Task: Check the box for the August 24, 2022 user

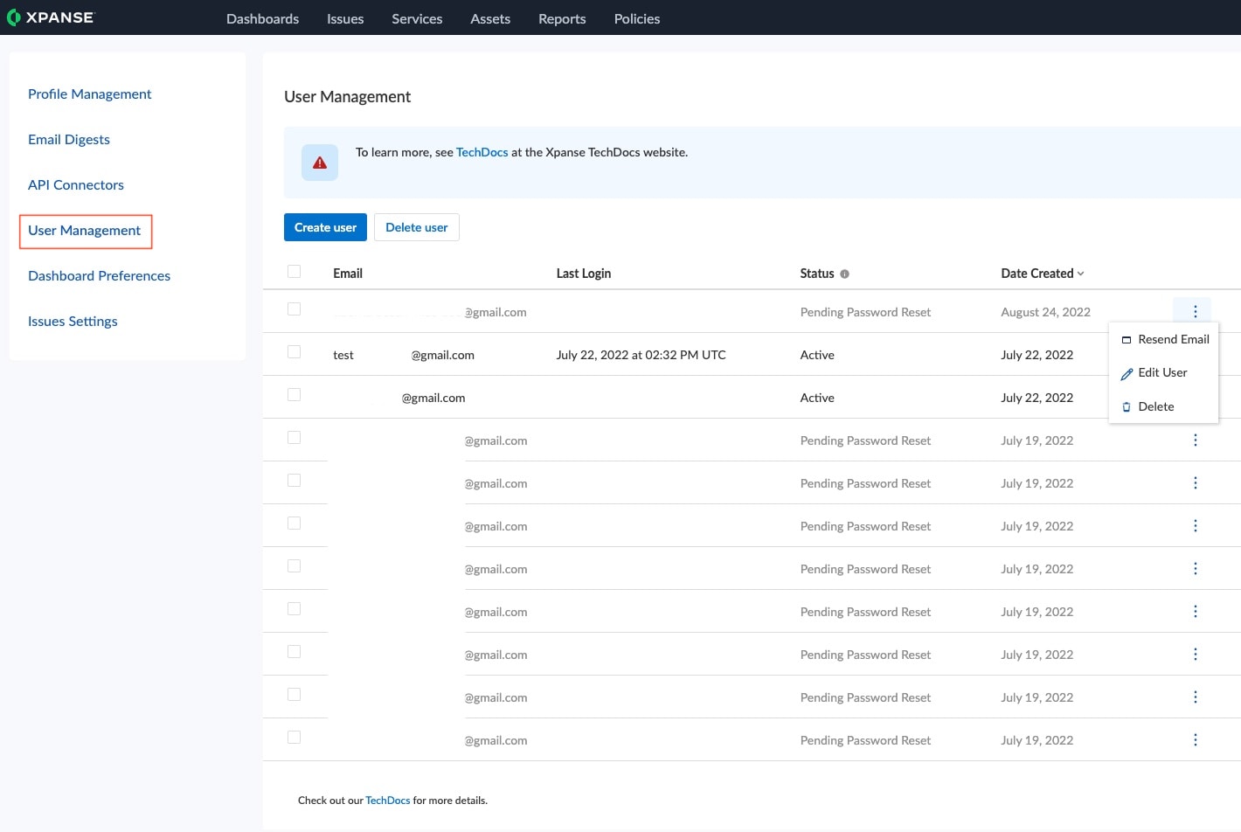Action: coord(295,309)
